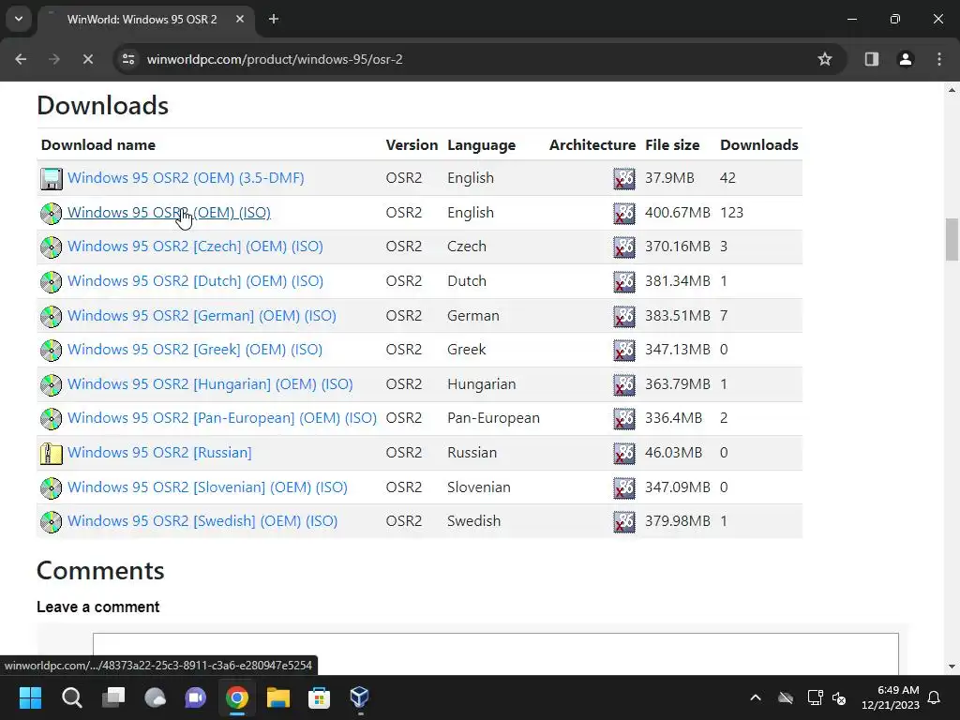Close the WinWorld browser tab
Screen dimensions: 960x720
click(x=240, y=19)
